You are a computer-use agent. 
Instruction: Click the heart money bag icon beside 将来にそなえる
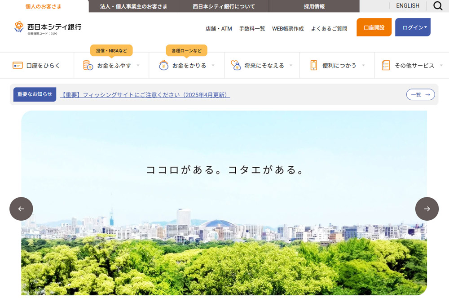pyautogui.click(x=236, y=65)
